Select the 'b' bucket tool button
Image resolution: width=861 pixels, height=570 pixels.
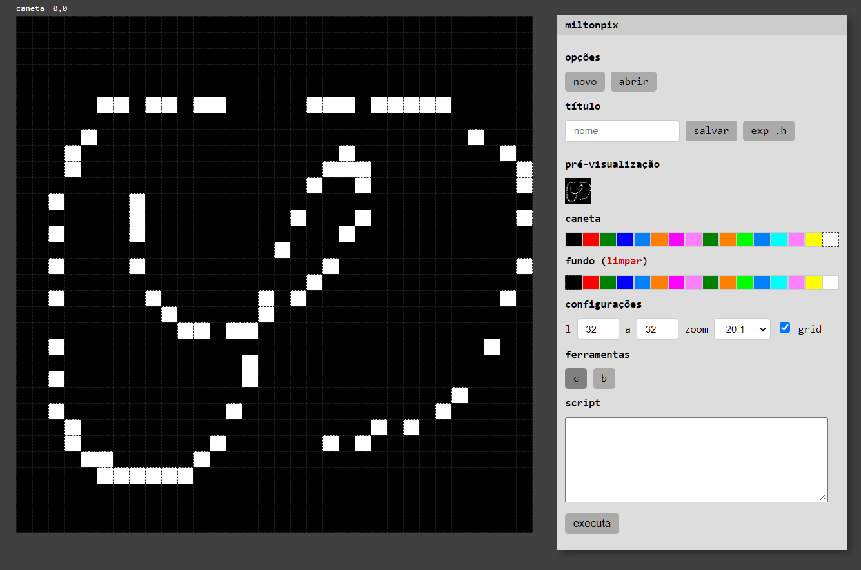604,378
